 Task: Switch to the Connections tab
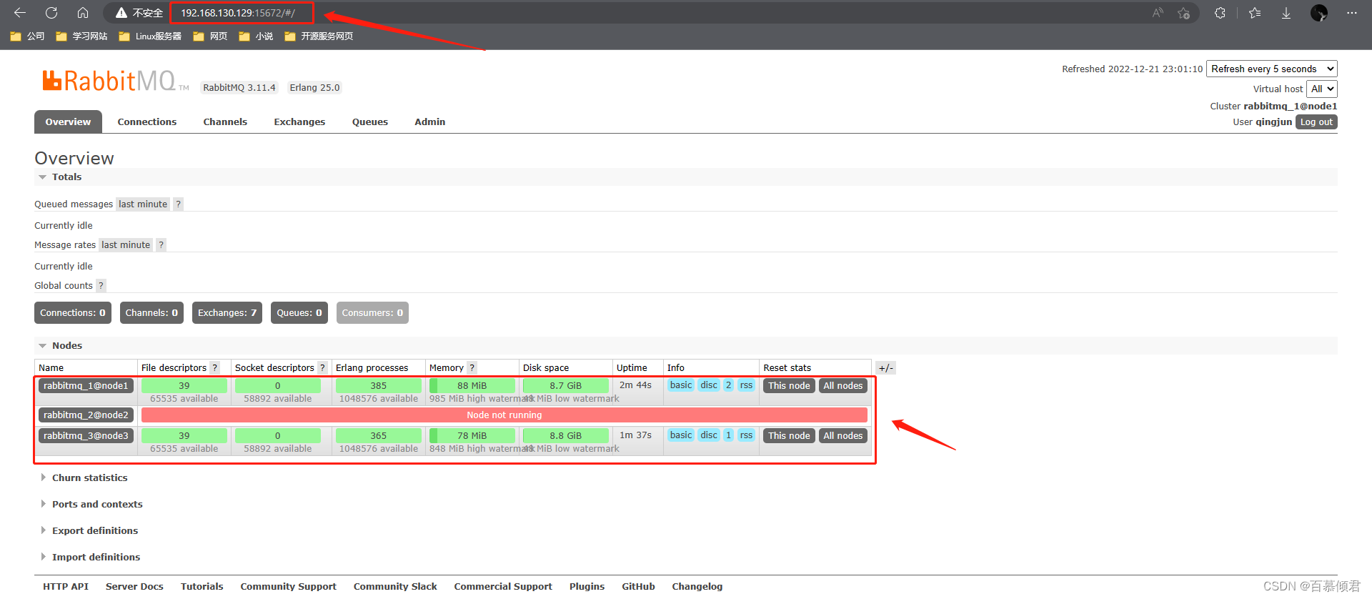[x=147, y=122]
